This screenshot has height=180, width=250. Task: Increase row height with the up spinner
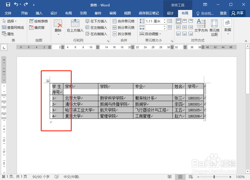click(x=164, y=20)
